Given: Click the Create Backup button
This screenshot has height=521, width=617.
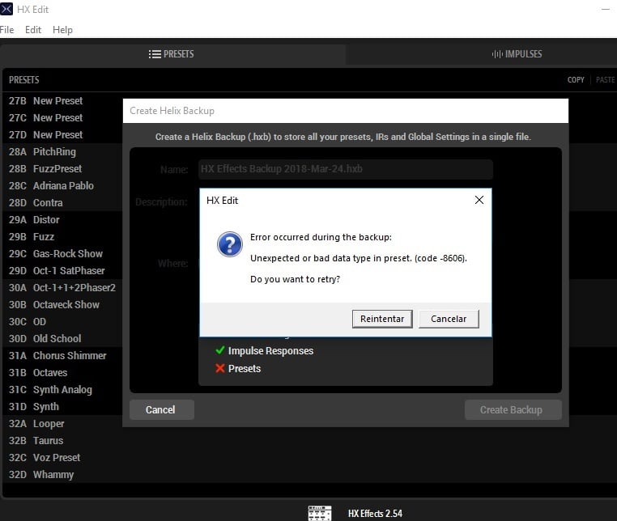Looking at the screenshot, I should [513, 409].
